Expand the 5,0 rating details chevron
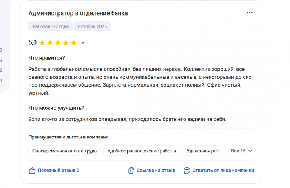Screen dimensions: 290x188 tap(83, 43)
